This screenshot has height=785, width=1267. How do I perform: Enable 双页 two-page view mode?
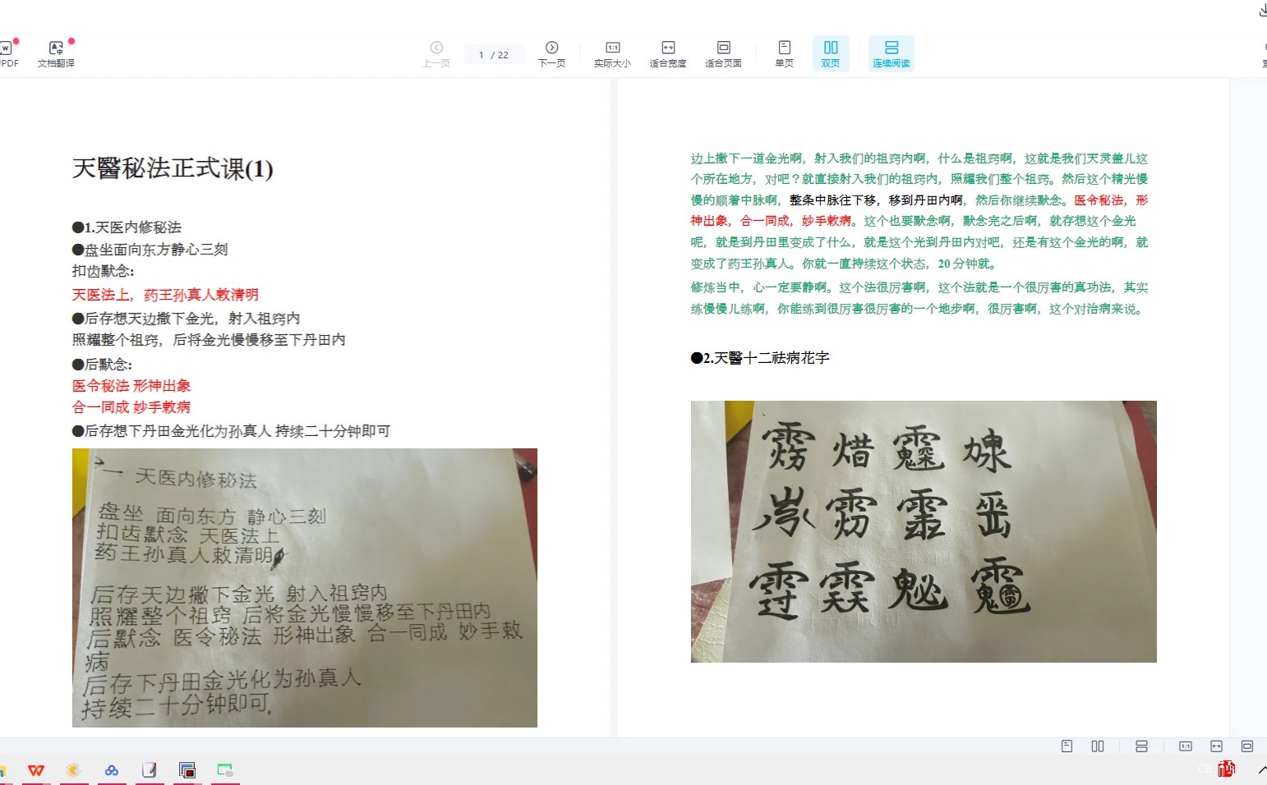[830, 53]
